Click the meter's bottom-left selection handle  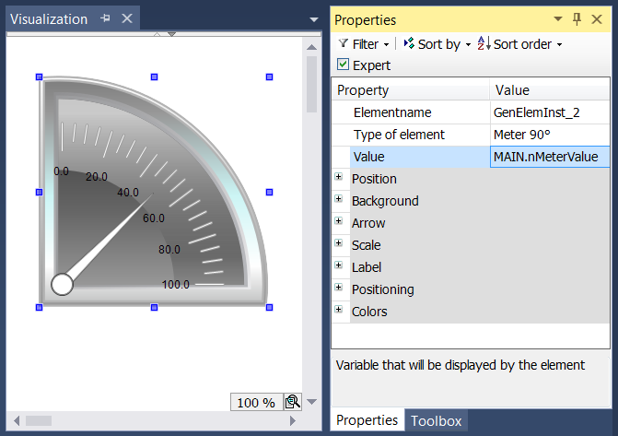point(39,307)
